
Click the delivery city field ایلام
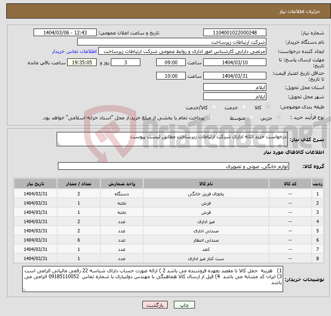[x=234, y=96]
